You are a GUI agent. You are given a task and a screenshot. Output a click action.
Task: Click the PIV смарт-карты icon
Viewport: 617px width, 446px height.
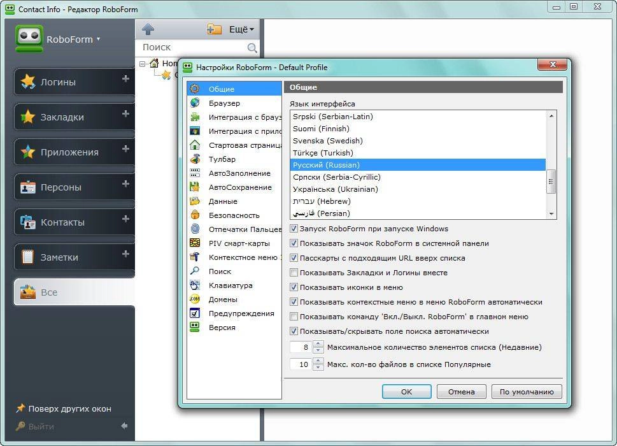pos(195,243)
